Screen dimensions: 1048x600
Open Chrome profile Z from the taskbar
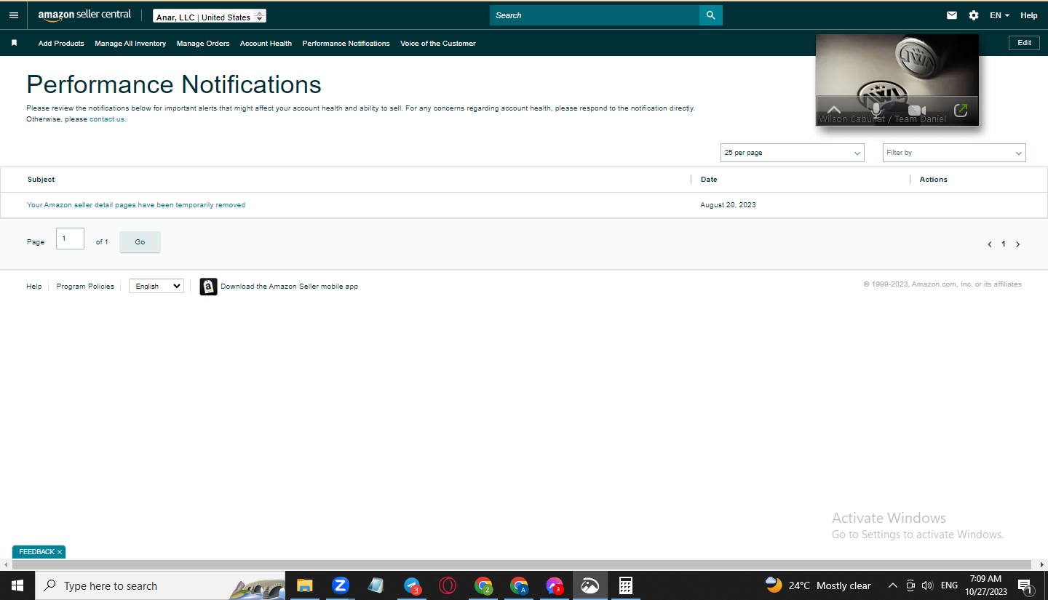[x=483, y=585]
